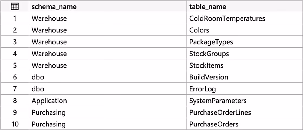This screenshot has height=130, width=303.
Task: Select the Application schema cell
Action: (108, 101)
